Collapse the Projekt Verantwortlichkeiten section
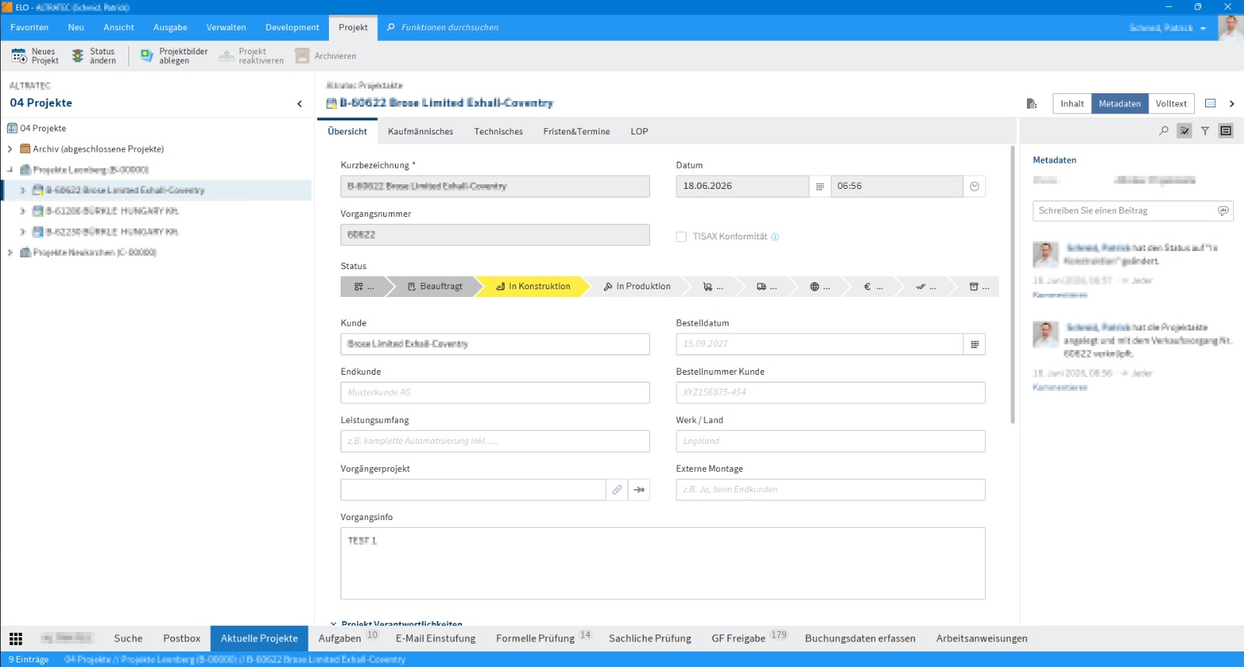1244x667 pixels. (x=334, y=623)
